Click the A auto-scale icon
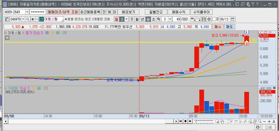The image size is (279, 131). click(x=274, y=122)
